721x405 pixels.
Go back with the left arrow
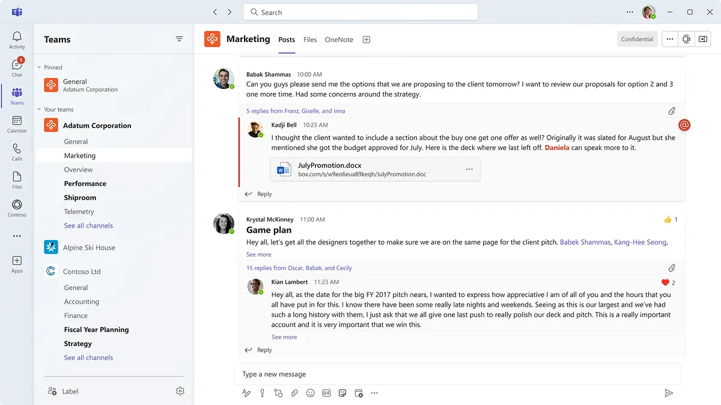click(215, 12)
